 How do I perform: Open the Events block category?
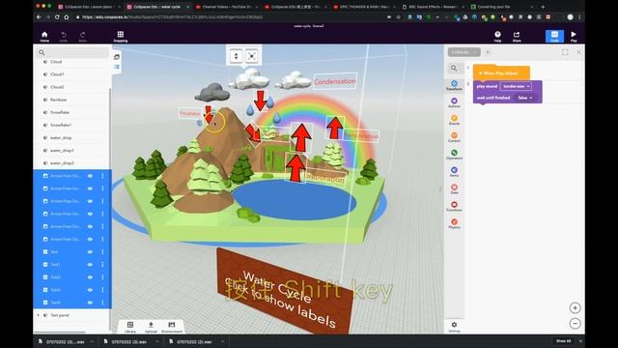click(x=454, y=120)
